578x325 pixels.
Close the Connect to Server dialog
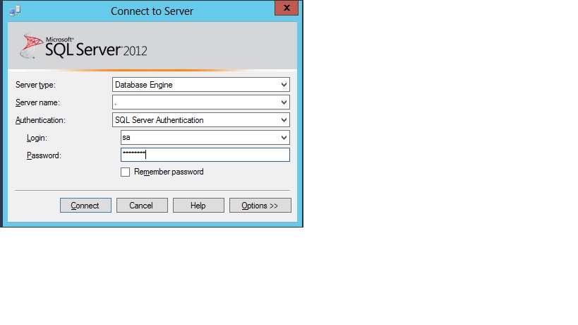[x=287, y=8]
